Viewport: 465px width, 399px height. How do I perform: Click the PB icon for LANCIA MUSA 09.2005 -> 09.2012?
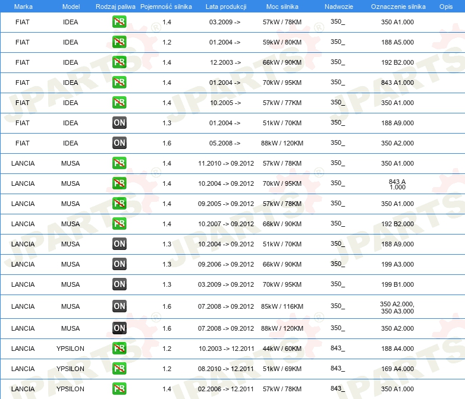click(119, 204)
